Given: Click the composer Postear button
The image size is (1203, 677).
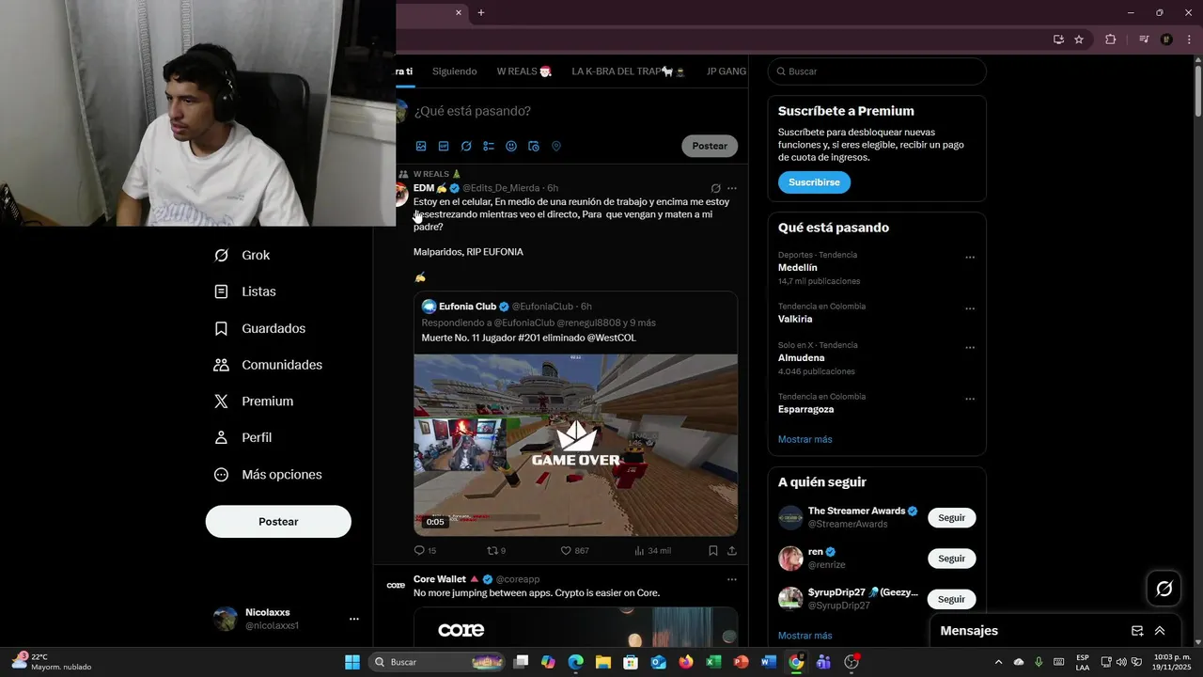Looking at the screenshot, I should click(710, 146).
